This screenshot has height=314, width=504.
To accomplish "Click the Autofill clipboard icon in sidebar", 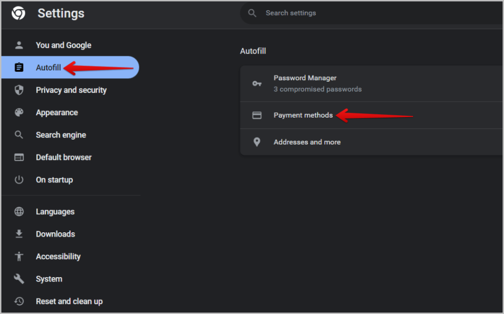I will (19, 67).
